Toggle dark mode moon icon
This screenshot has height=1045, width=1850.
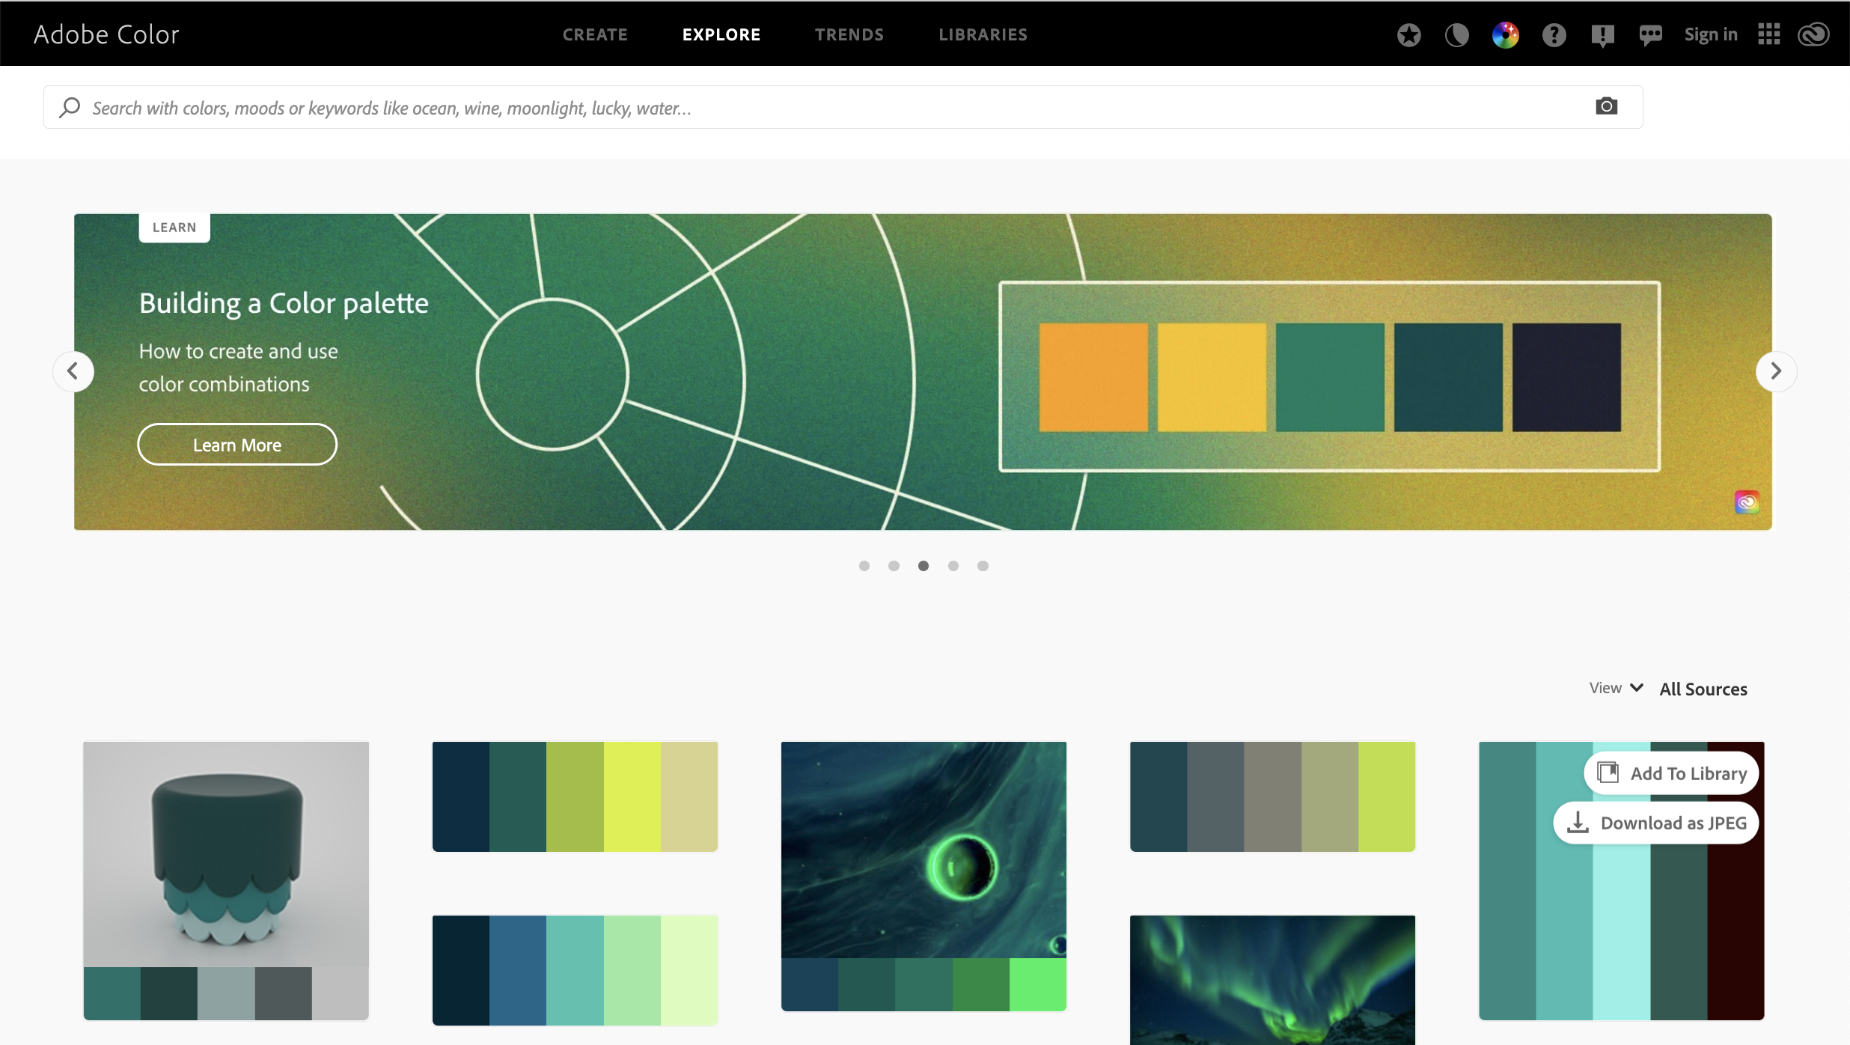(x=1456, y=34)
